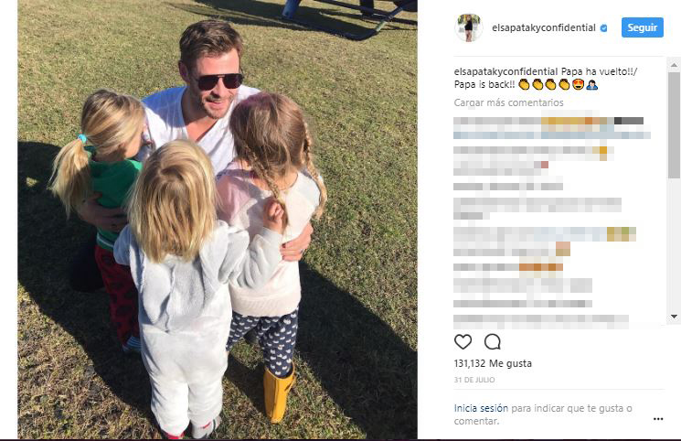Image resolution: width=681 pixels, height=441 pixels.
Task: Open the elsapatakyconfidential profile avatar
Action: pos(469,27)
